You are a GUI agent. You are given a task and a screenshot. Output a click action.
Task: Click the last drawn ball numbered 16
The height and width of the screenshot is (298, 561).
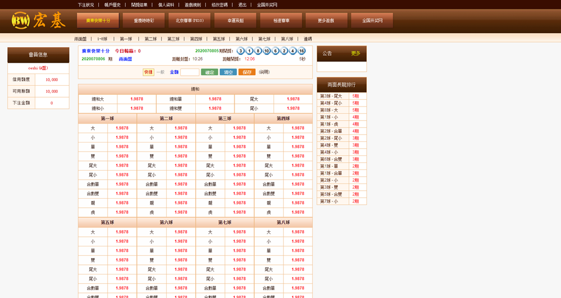(301, 51)
